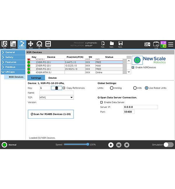This screenshot has width=175, height=189.
Task: Switch to the Device tab
Action: pyautogui.click(x=52, y=78)
